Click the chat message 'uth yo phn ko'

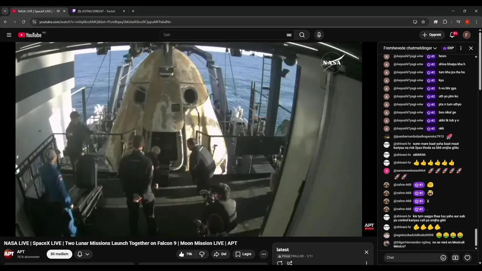(x=448, y=96)
